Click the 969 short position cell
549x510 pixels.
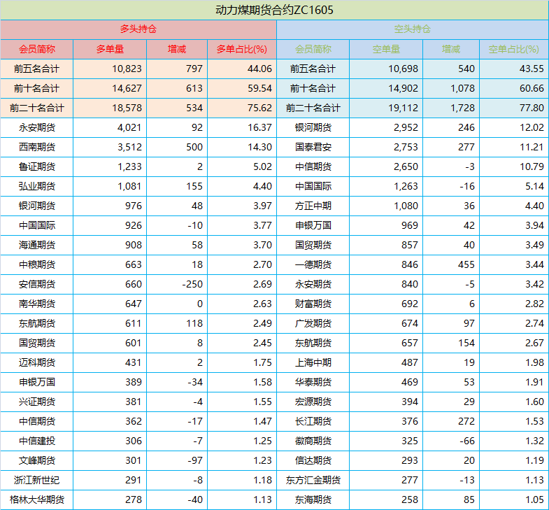[410, 225]
